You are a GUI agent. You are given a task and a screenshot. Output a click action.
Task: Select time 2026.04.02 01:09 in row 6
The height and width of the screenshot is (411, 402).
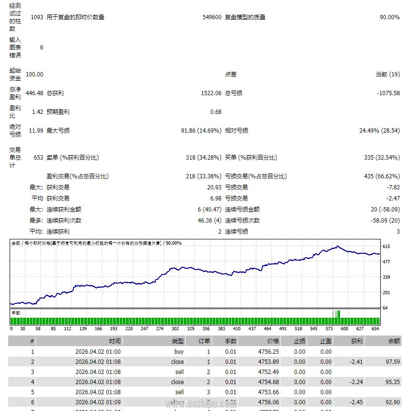coord(98,402)
